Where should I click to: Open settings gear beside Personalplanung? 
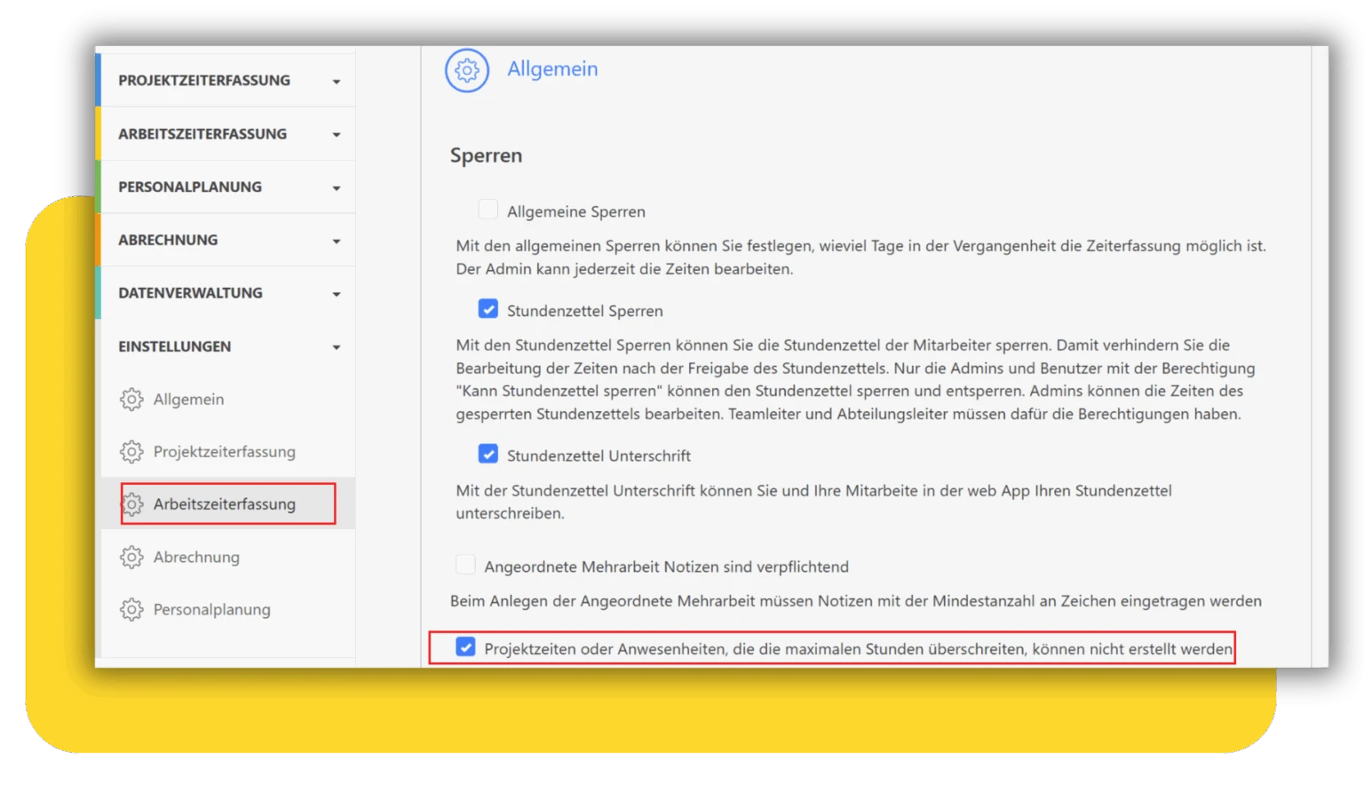[131, 610]
